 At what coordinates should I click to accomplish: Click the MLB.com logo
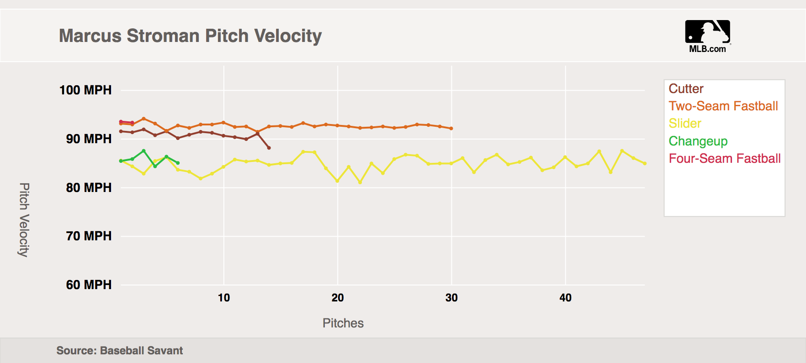click(707, 36)
